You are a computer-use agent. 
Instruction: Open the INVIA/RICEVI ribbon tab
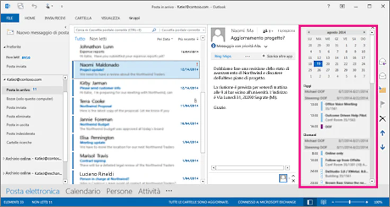(55, 18)
